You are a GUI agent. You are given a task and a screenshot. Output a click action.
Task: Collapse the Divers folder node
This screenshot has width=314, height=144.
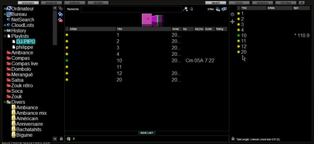(x=5, y=102)
